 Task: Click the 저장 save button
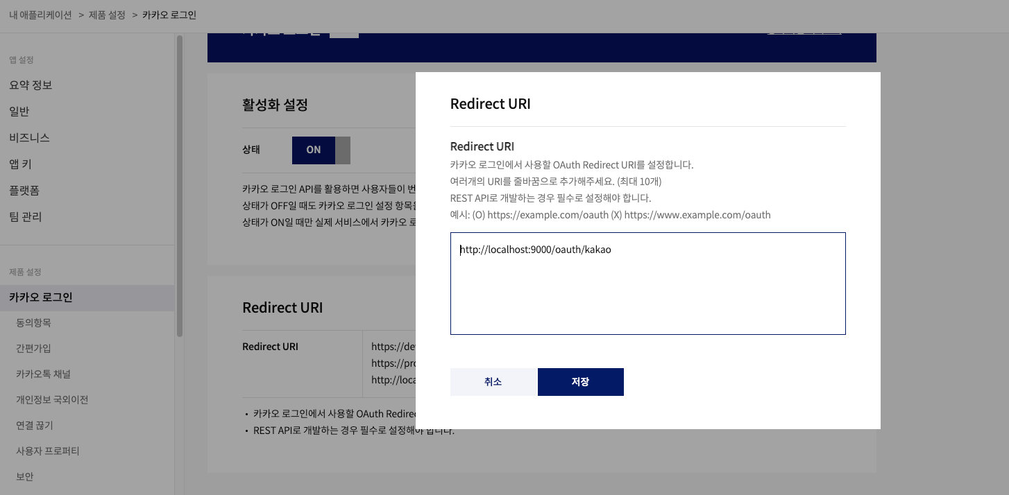[x=580, y=382]
